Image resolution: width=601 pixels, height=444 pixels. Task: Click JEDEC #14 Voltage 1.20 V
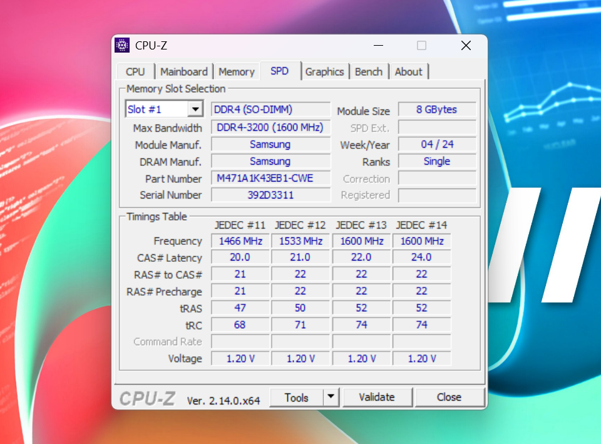tap(421, 358)
